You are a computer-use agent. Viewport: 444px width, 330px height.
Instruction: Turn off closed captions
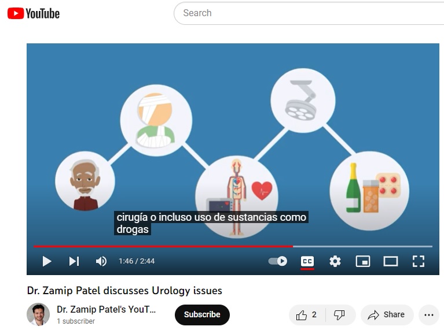(x=307, y=261)
